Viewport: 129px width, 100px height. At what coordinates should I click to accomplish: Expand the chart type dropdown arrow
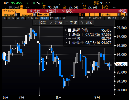[x=60, y=18]
